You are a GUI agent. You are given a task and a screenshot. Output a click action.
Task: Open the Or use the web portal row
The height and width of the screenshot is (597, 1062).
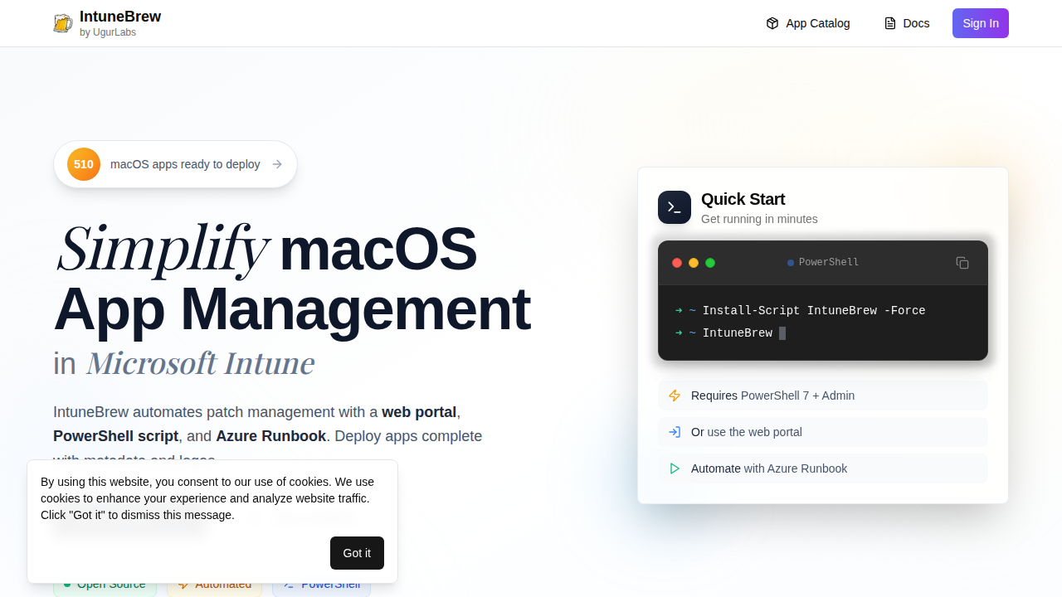click(x=823, y=432)
